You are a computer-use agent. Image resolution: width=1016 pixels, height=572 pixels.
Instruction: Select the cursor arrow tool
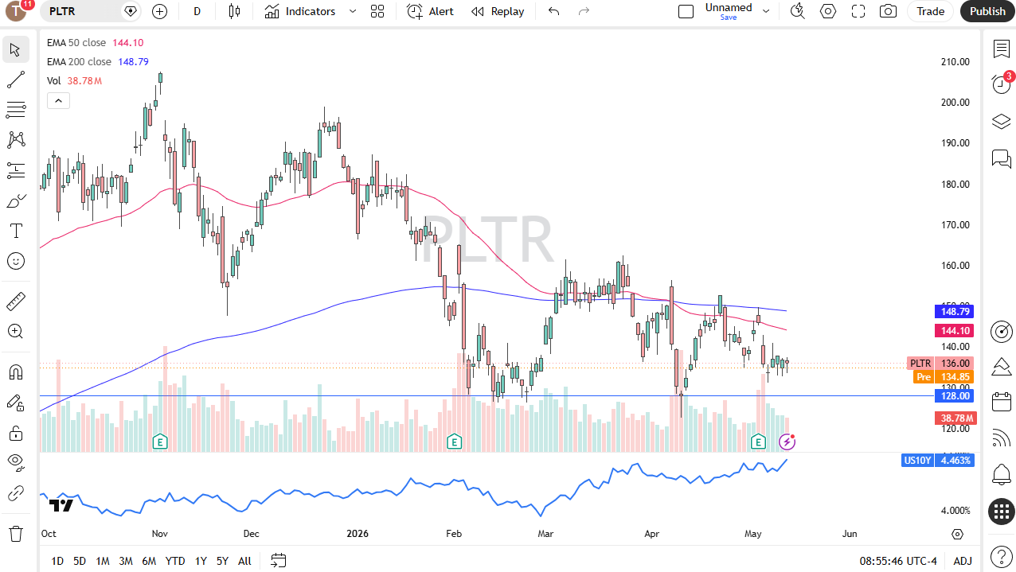coord(15,49)
